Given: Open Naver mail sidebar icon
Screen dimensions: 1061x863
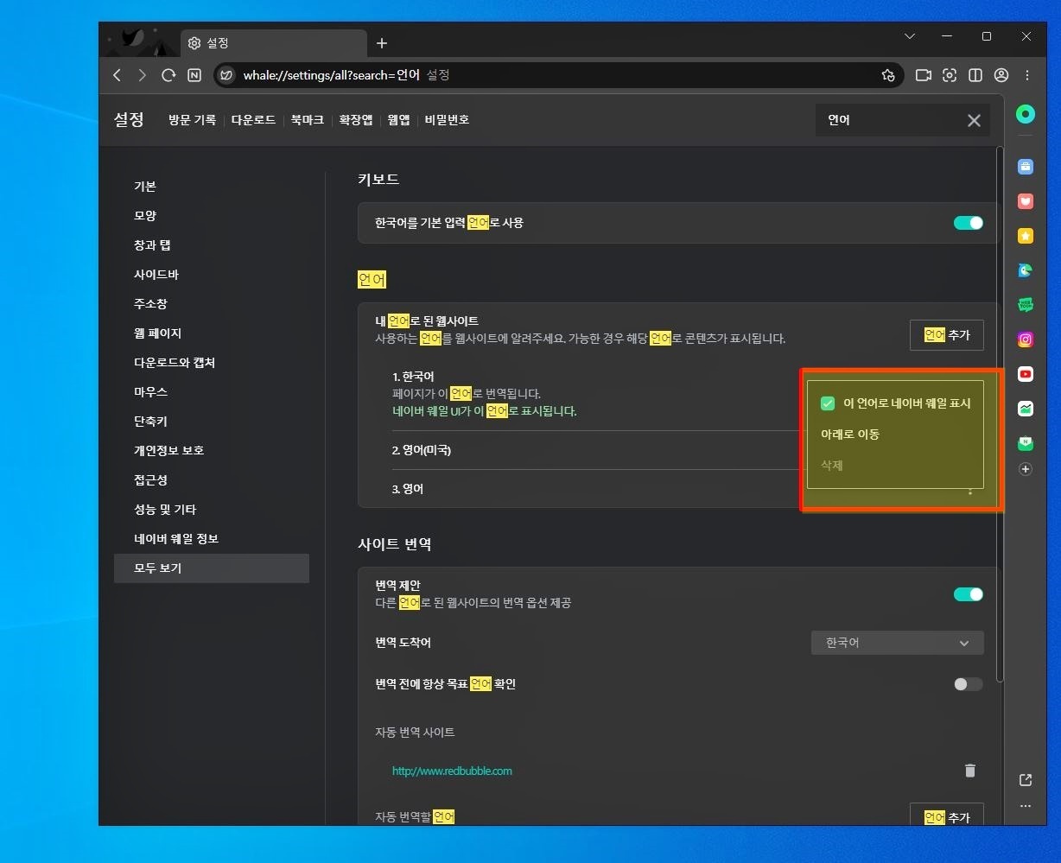Looking at the screenshot, I should 1026,443.
